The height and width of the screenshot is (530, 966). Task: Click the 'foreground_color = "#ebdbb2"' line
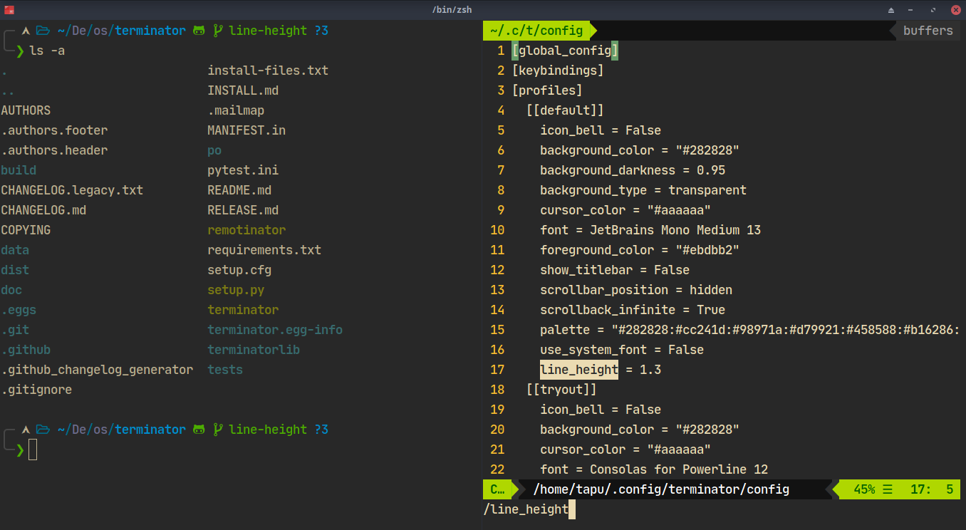click(x=640, y=250)
